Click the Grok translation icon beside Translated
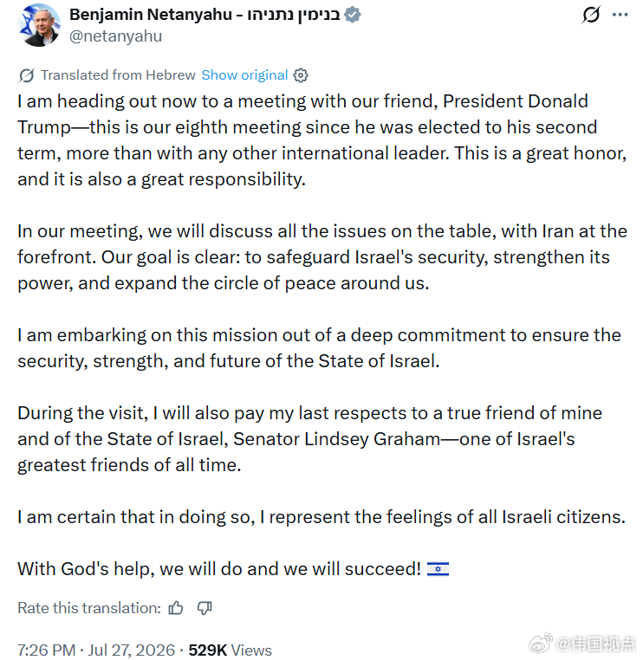Image resolution: width=643 pixels, height=660 pixels. [26, 75]
